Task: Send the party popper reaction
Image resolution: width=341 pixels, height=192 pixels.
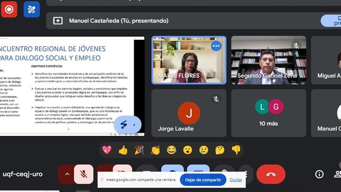Action: (x=139, y=150)
